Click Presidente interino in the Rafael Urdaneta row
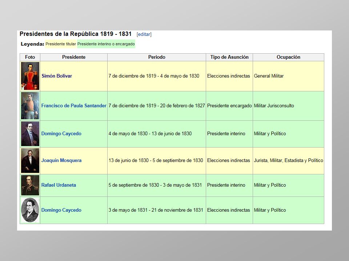This screenshot has height=261, width=349. pyautogui.click(x=226, y=185)
